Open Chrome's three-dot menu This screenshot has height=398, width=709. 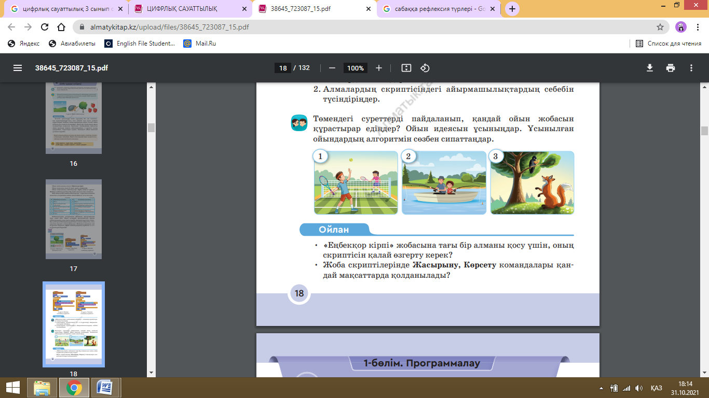pyautogui.click(x=697, y=27)
